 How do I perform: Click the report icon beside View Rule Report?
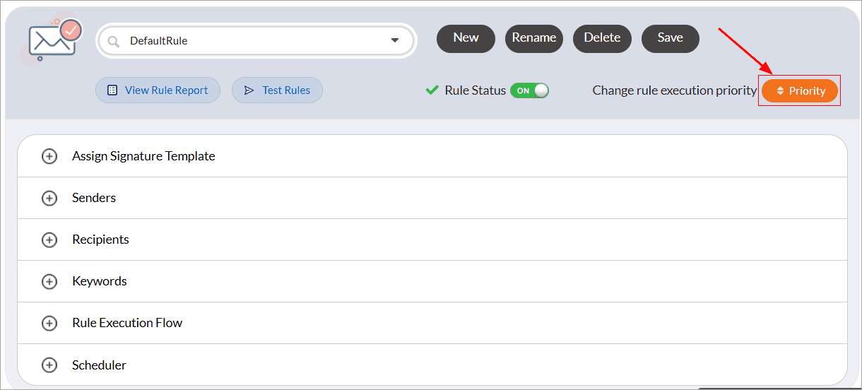point(112,90)
